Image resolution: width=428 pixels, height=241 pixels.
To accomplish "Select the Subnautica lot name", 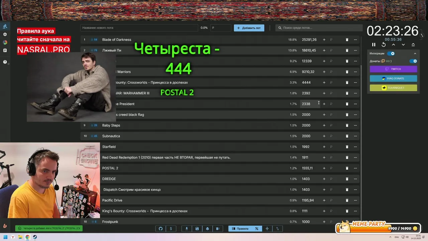I will (111, 136).
